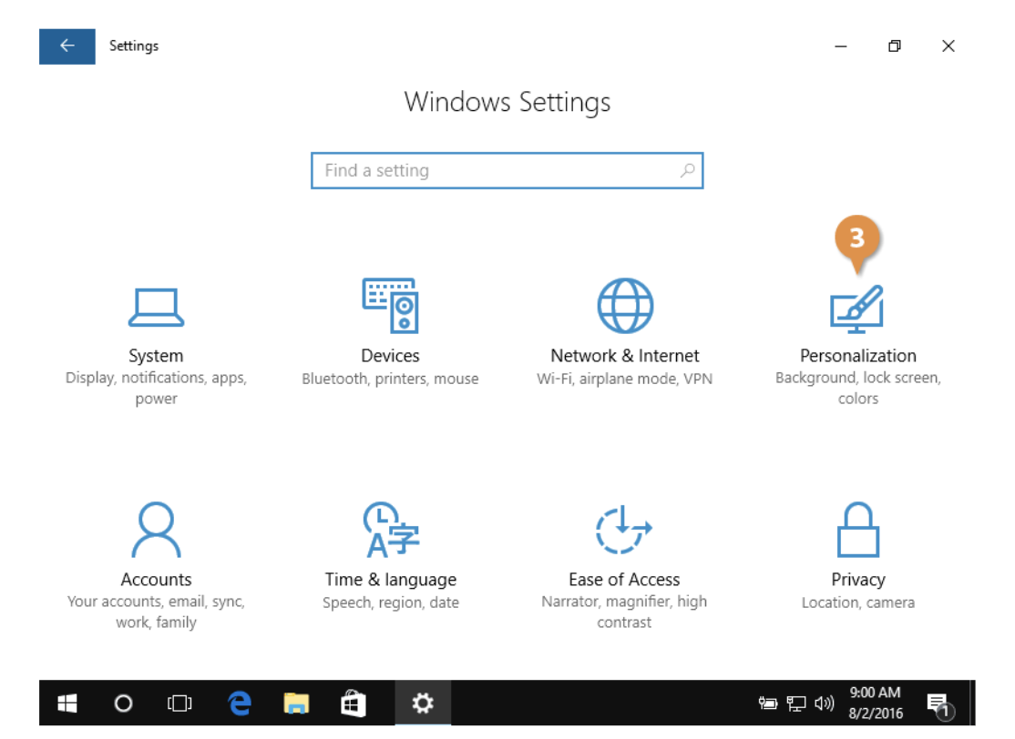Click 'Narrator, magnifier, high contrast' description
The image size is (1015, 739).
pos(624,612)
